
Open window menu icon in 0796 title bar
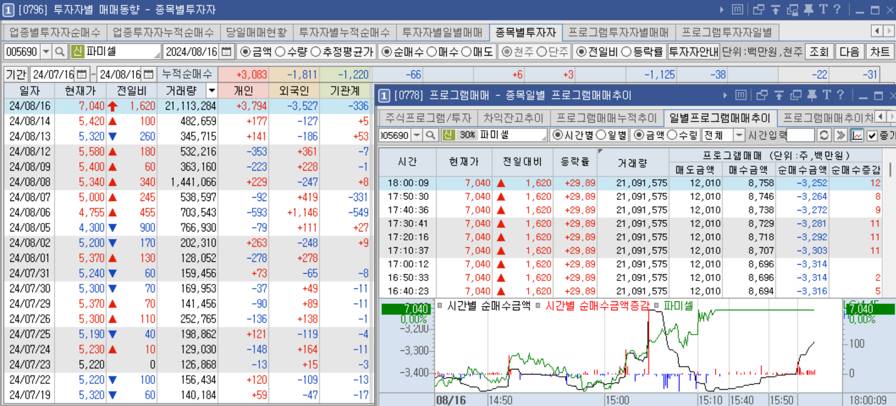(x=737, y=10)
